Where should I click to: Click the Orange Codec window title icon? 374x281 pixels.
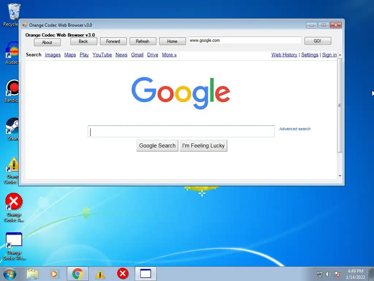click(x=24, y=25)
